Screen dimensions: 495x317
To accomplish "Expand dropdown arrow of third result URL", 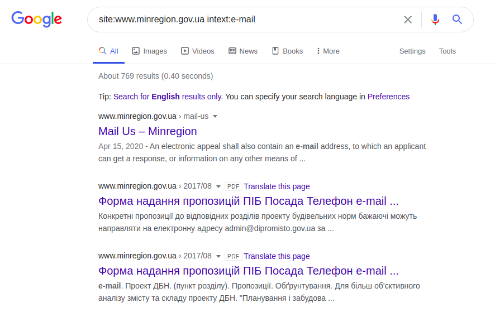I will pyautogui.click(x=218, y=256).
